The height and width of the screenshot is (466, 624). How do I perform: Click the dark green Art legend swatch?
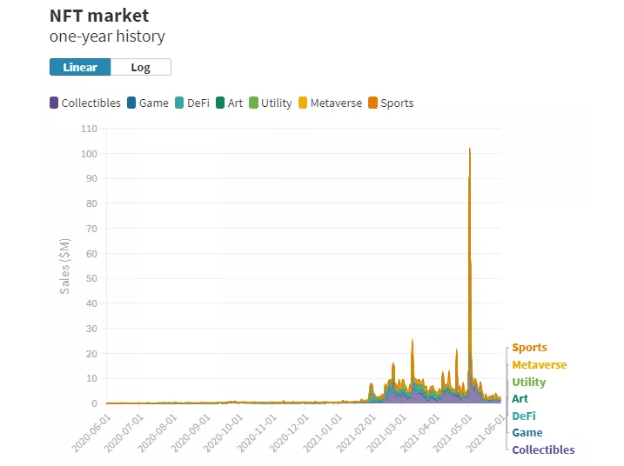tap(220, 103)
